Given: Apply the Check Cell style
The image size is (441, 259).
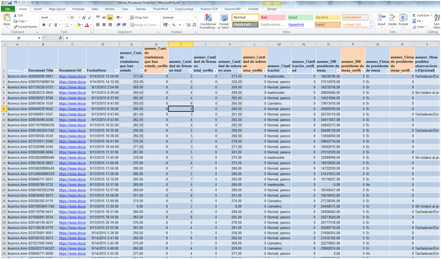Looking at the screenshot, I should point(245,25).
